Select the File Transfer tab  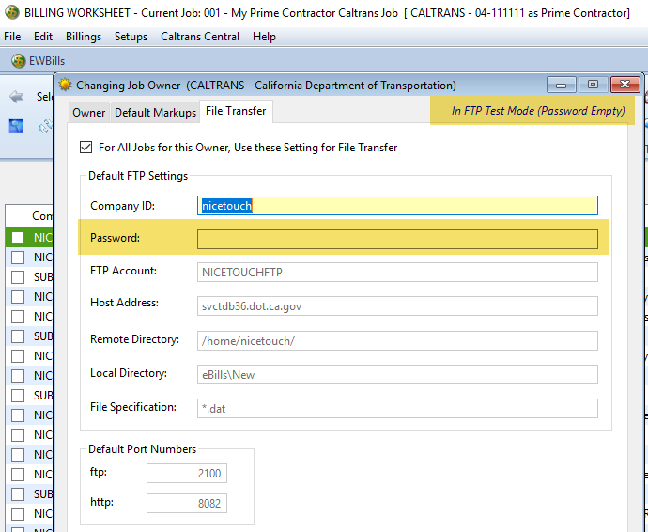[x=236, y=111]
